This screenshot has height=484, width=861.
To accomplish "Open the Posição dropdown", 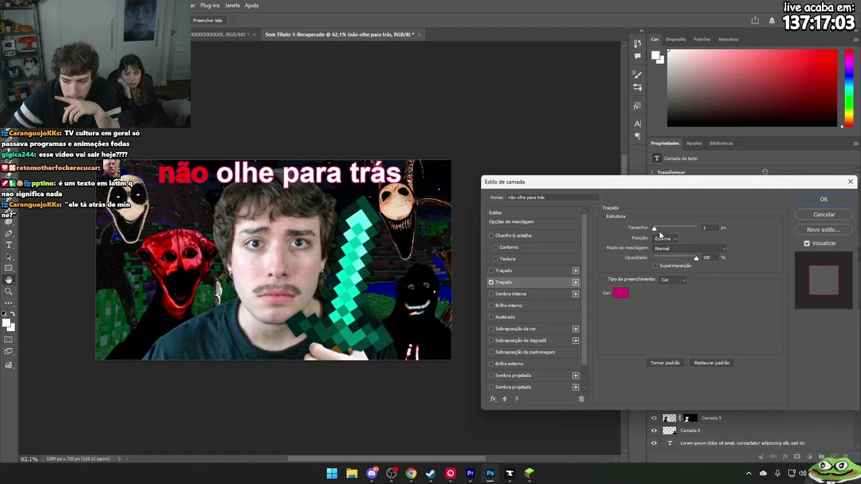I will [x=665, y=238].
